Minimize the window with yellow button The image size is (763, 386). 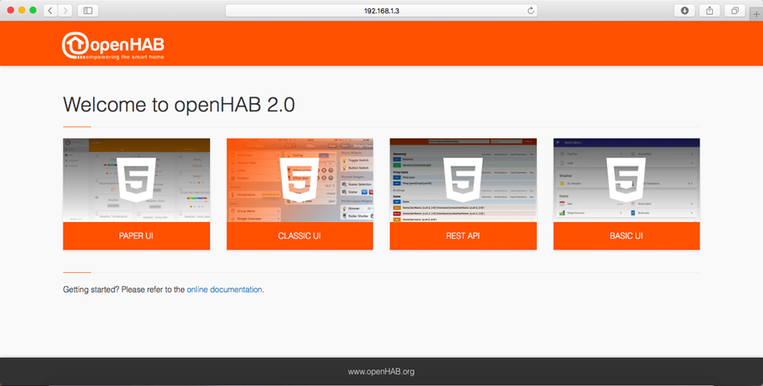pos(22,10)
